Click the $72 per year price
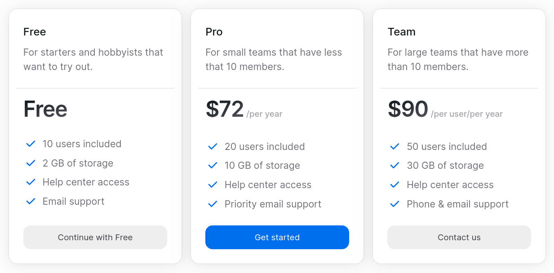This screenshot has width=554, height=273. point(225,110)
